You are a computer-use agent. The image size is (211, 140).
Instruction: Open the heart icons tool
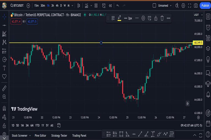4,77
